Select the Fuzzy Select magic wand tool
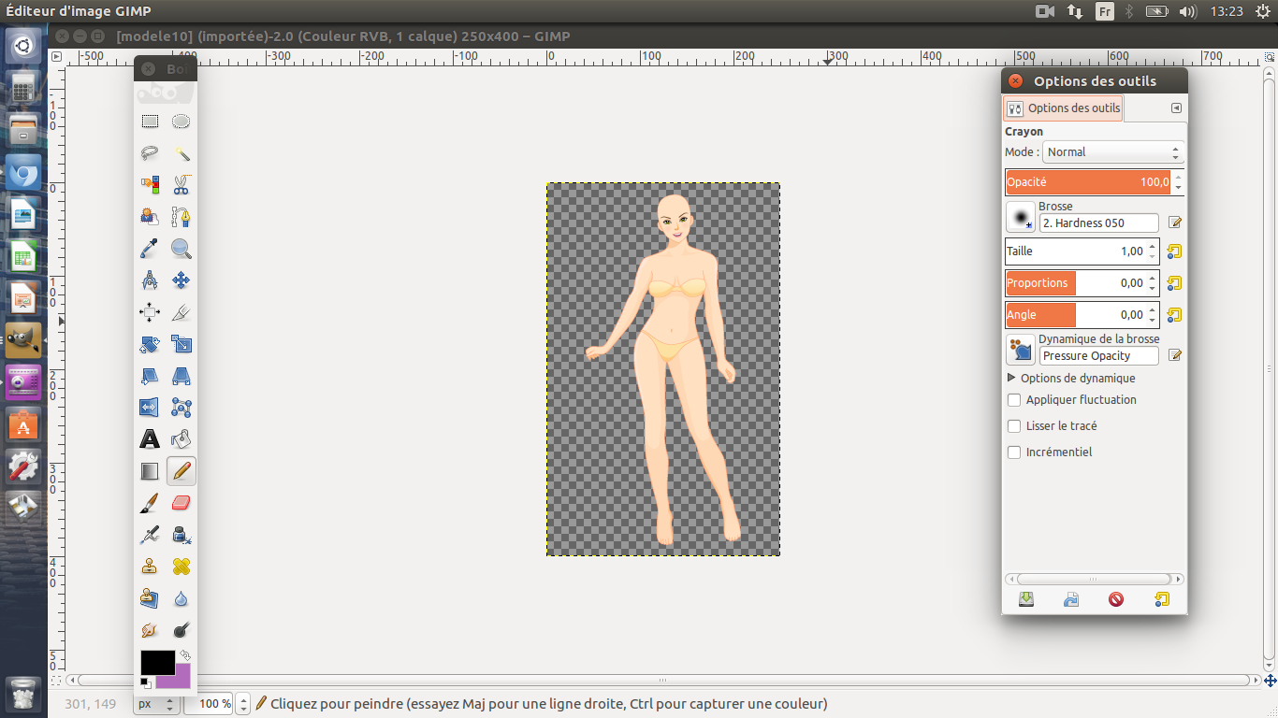This screenshot has height=718, width=1278. pyautogui.click(x=182, y=153)
